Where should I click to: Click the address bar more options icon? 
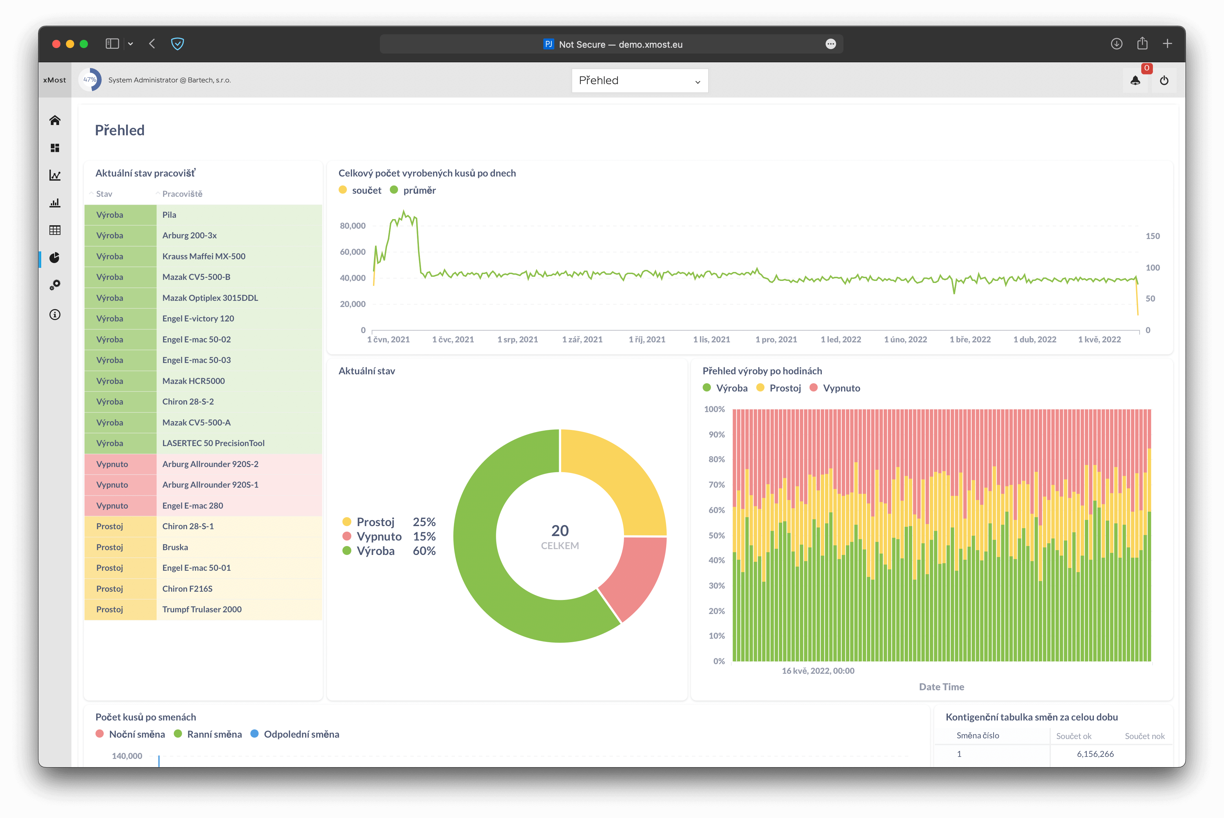click(x=831, y=44)
